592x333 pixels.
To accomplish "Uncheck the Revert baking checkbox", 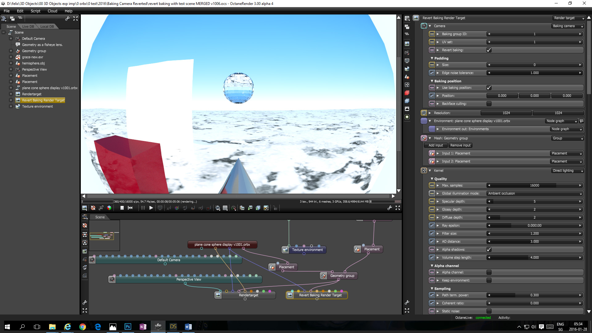I will click(x=489, y=50).
